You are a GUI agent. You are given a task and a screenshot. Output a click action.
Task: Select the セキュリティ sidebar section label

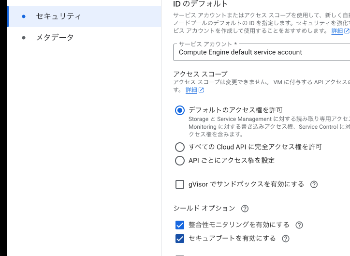point(58,16)
